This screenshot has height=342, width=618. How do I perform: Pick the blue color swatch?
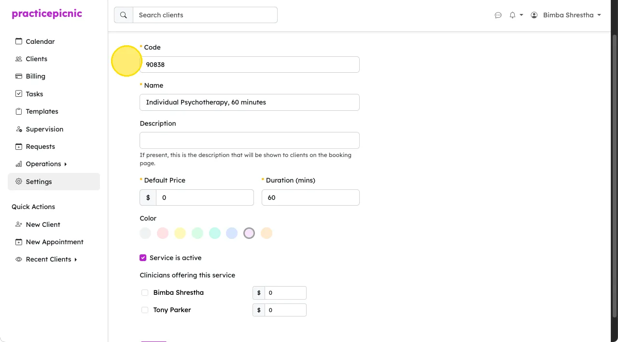tap(232, 233)
